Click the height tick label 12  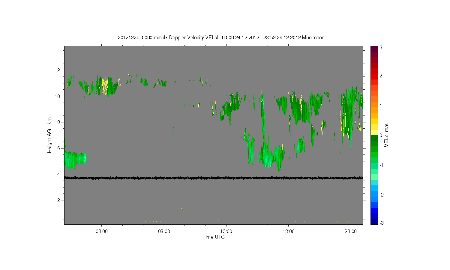(x=58, y=70)
